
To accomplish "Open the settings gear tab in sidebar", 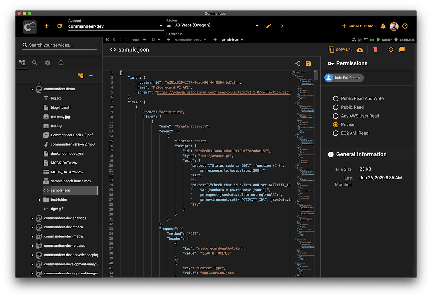I will [x=48, y=63].
